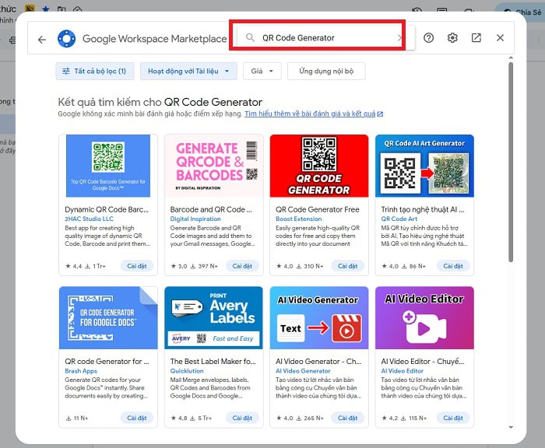545x448 pixels.
Task: Open the settings gear icon
Action: [452, 37]
